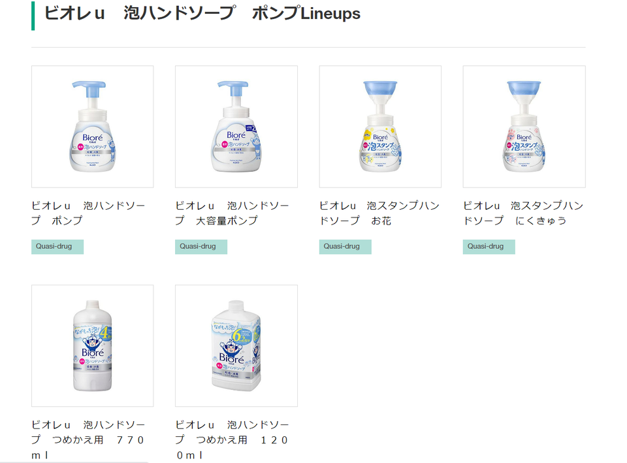Screen dimensions: 627x463
Task: Open the 1200ml refill bottle image
Action: click(236, 346)
